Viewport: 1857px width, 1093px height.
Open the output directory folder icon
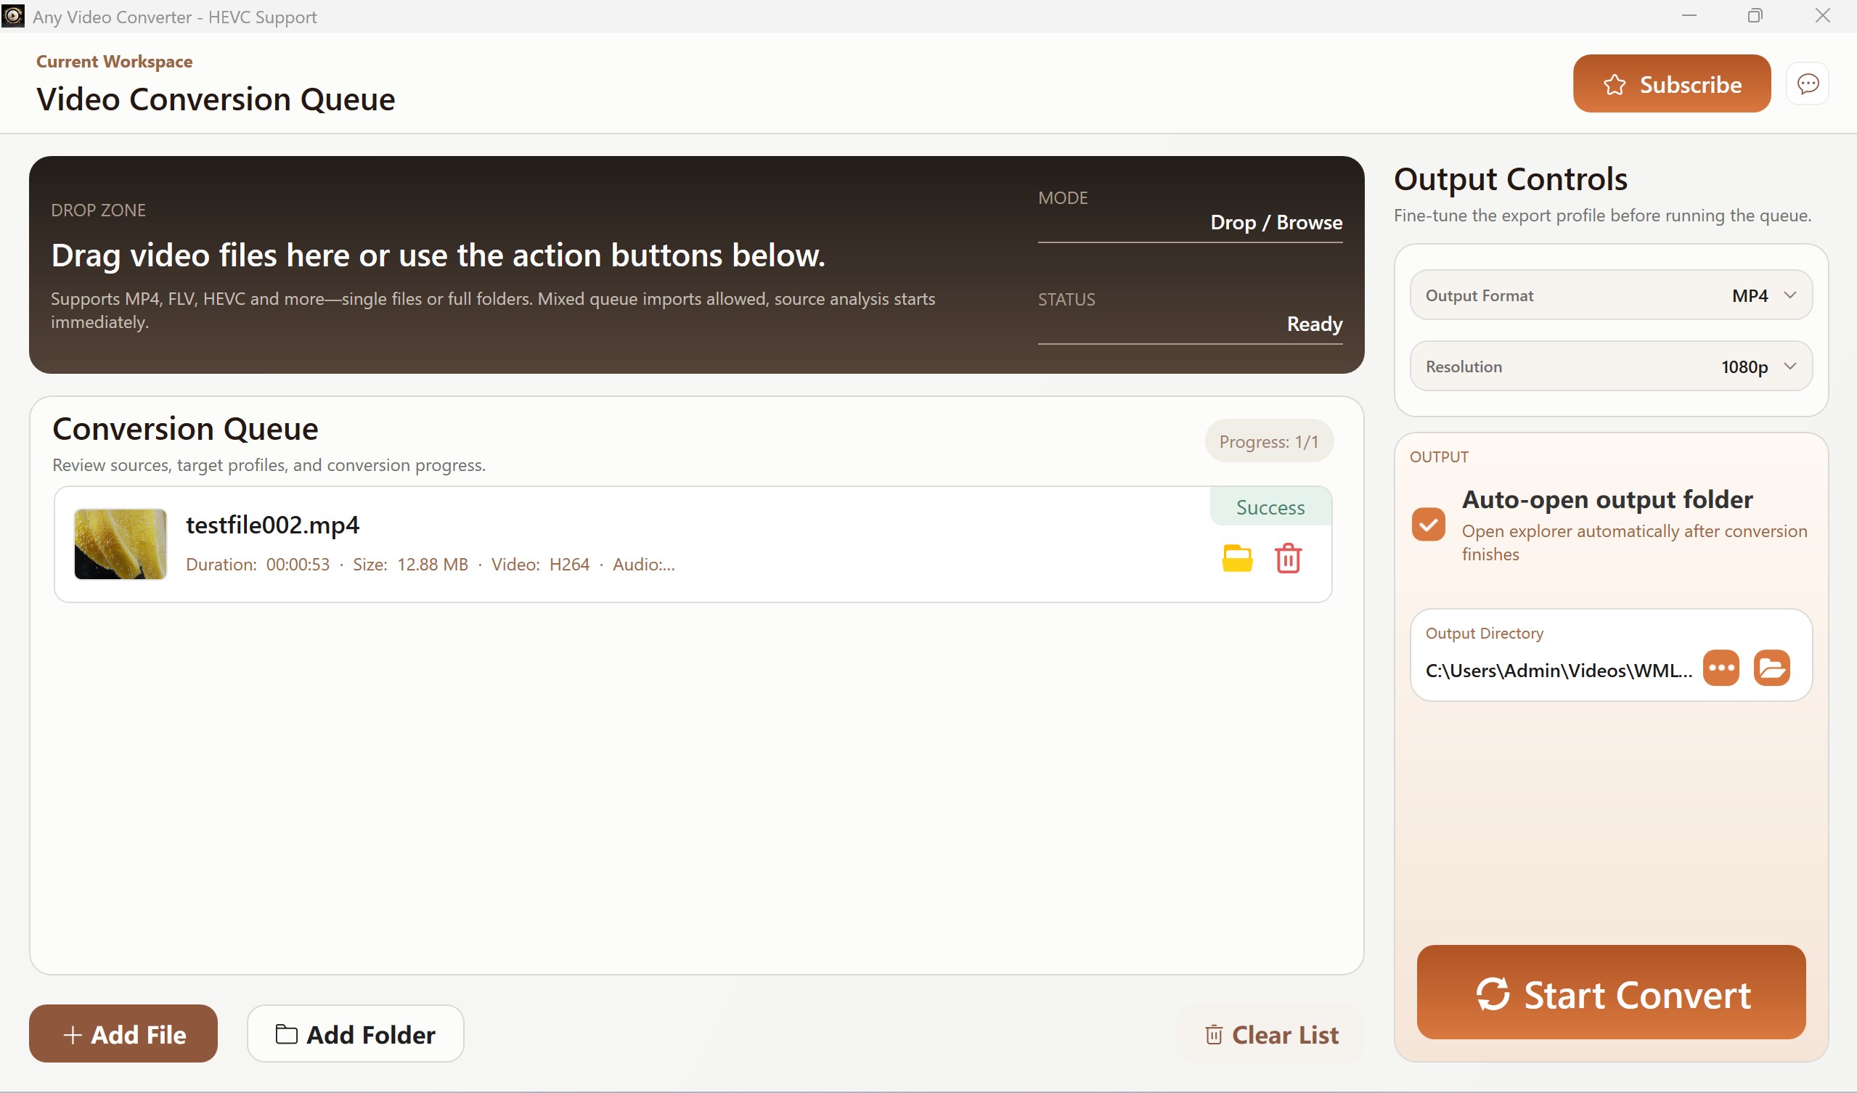tap(1772, 668)
